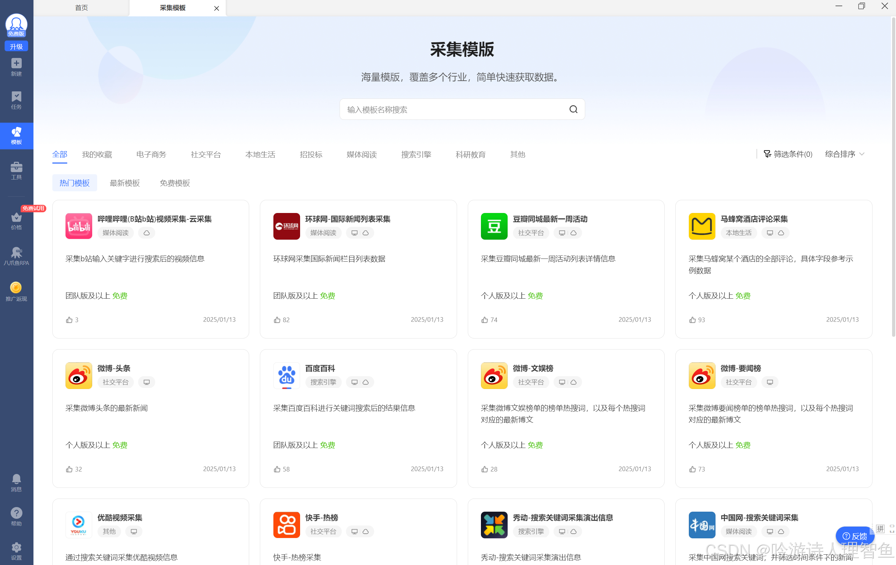This screenshot has height=565, width=896.
Task: Click the 推广返现 coin icon
Action: (16, 288)
